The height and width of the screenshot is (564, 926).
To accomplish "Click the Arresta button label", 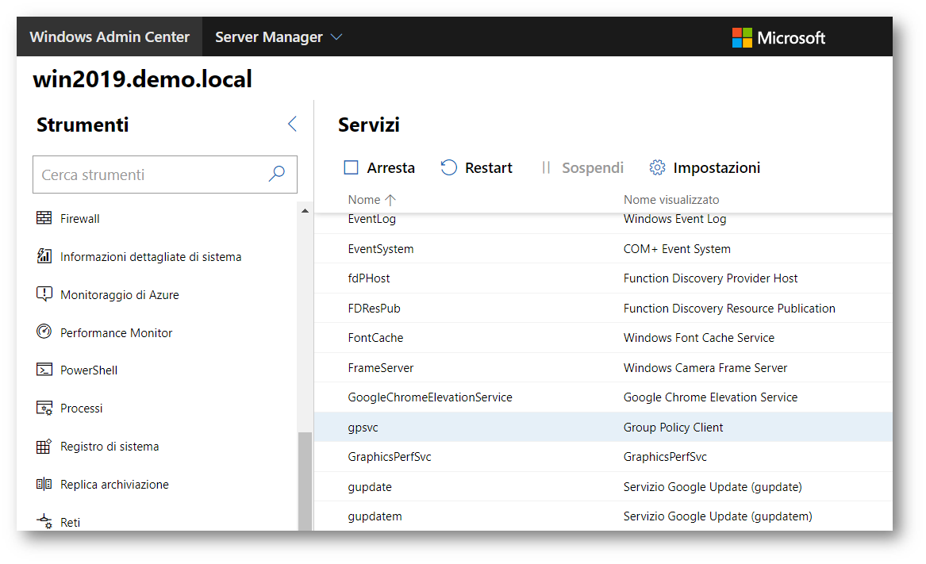I will click(390, 167).
